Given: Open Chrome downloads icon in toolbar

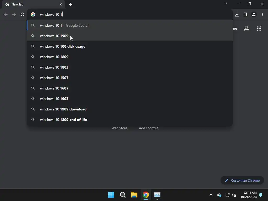Looking at the screenshot, I should click(x=237, y=15).
